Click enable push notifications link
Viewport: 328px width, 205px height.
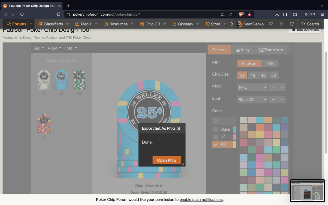coord(201,200)
